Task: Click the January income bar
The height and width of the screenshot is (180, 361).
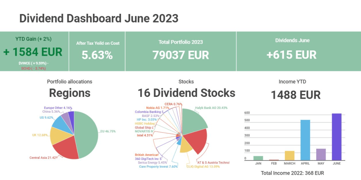Action: (x=258, y=158)
